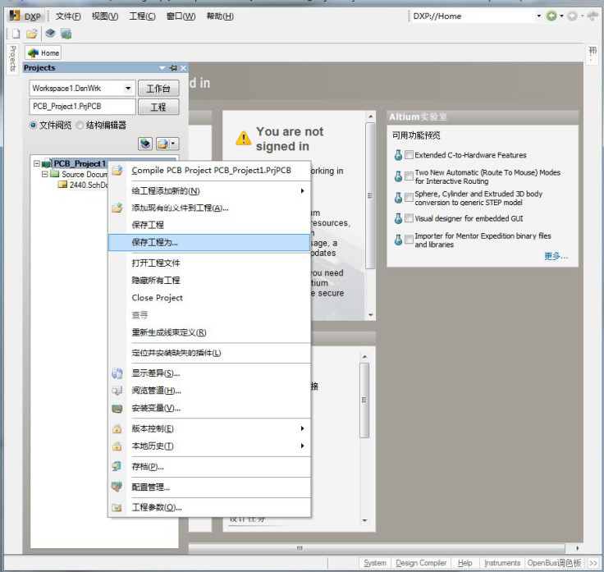Viewport: 604px width, 572px height.
Task: Expand 给工程添加新的(N) submenu
Action: 302,190
